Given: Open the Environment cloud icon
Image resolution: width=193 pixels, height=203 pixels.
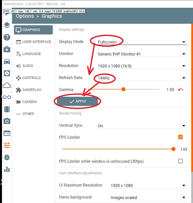Looking at the screenshot, I should [7, 85].
